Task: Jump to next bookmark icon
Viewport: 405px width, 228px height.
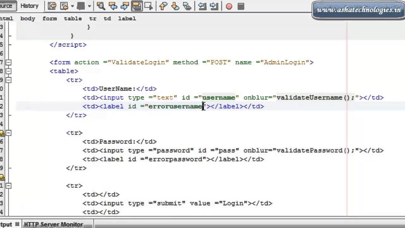Action: point(175,6)
